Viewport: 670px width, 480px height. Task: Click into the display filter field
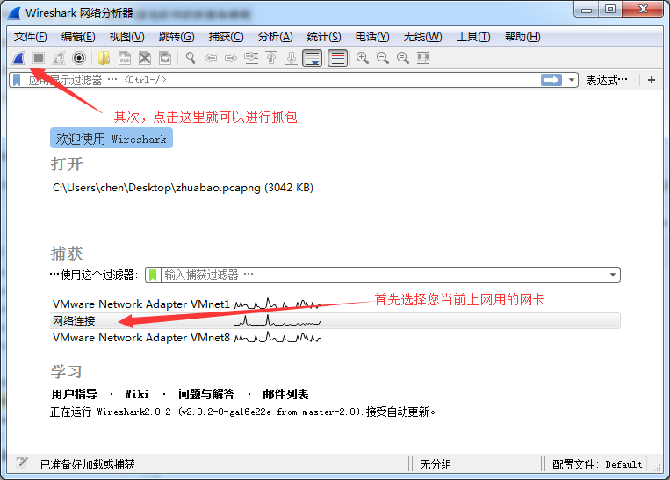coord(282,80)
